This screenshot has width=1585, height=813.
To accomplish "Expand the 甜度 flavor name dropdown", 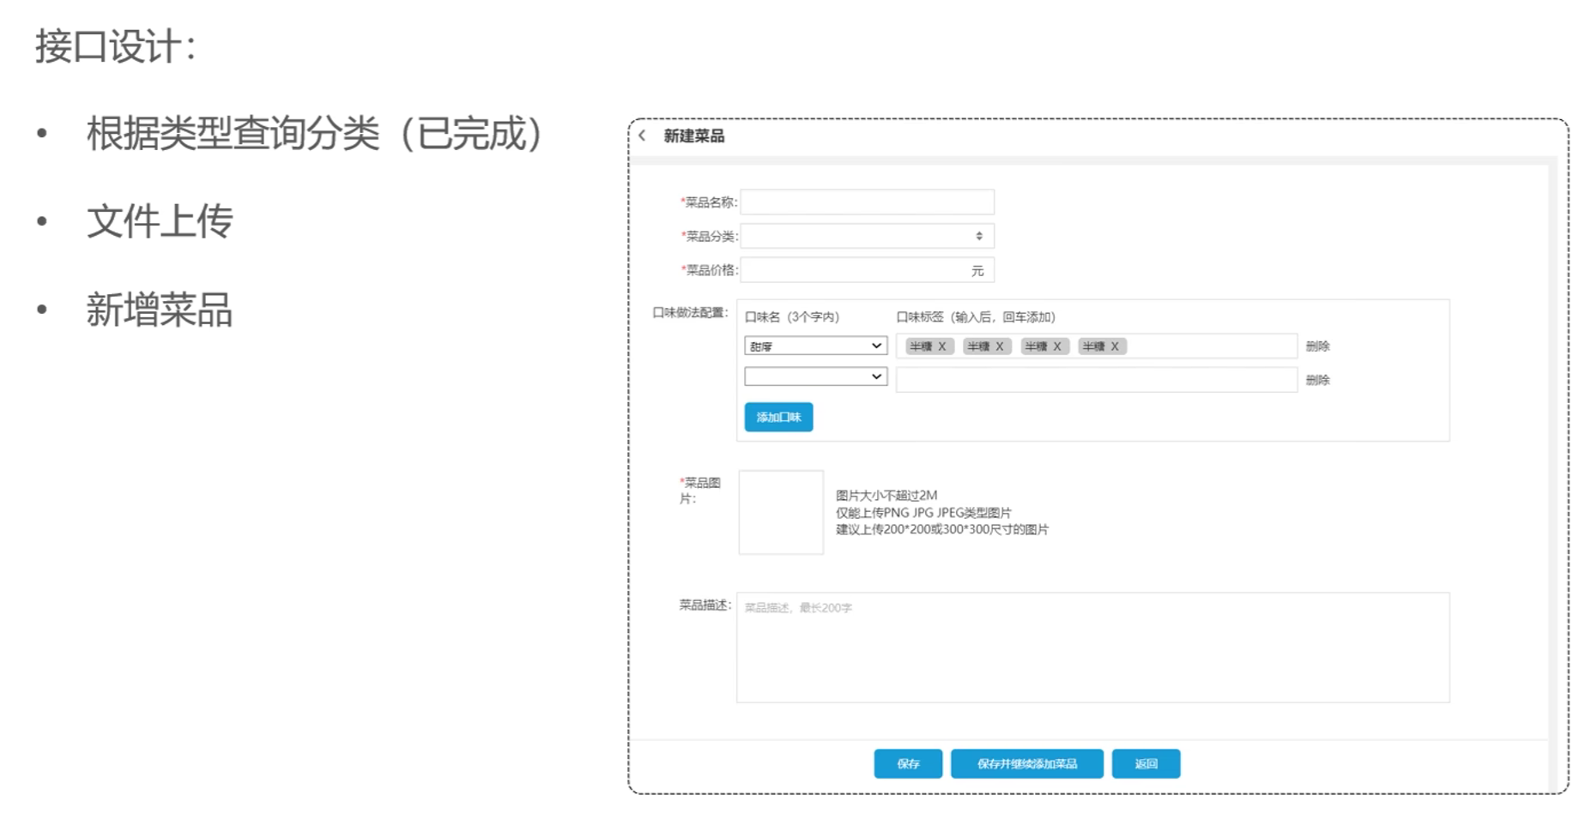I will click(x=815, y=346).
